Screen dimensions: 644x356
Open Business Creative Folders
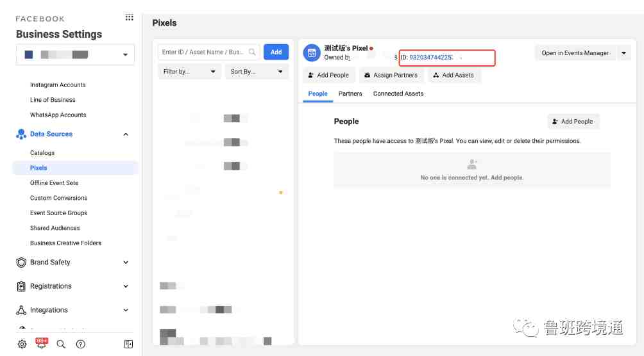tap(65, 243)
